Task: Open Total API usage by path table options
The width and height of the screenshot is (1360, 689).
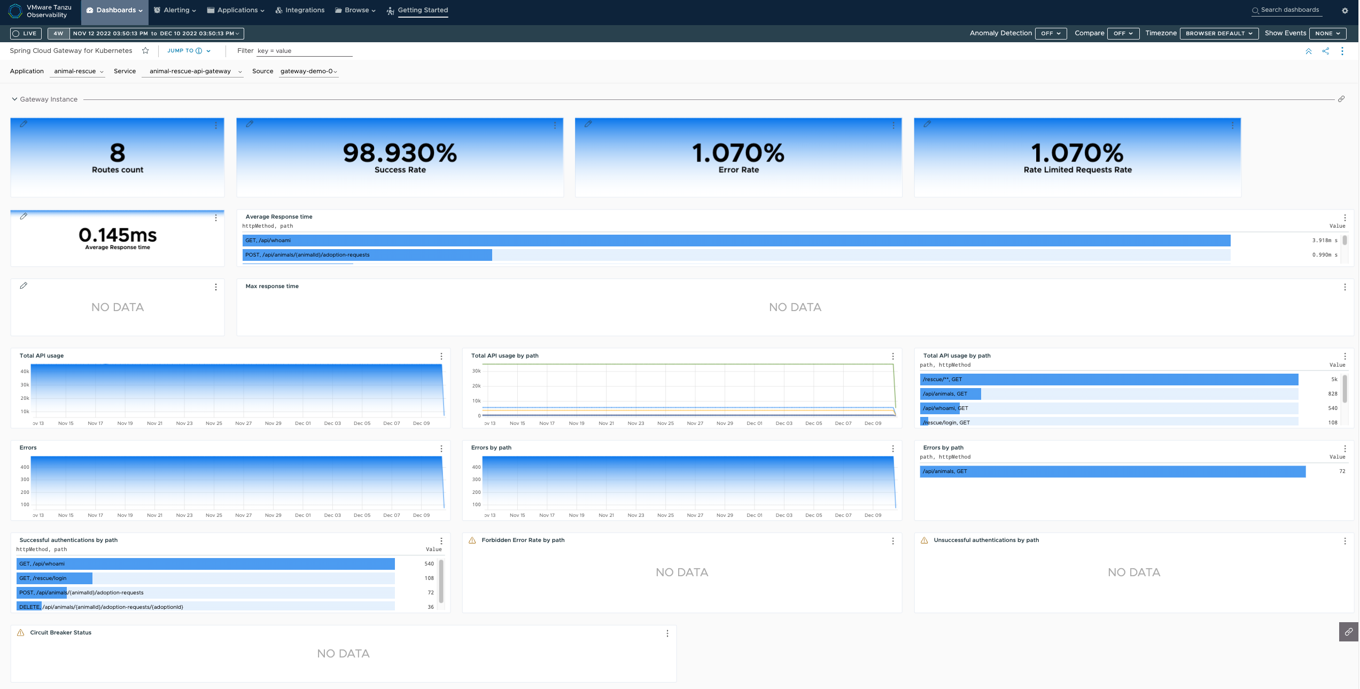Action: tap(1345, 357)
